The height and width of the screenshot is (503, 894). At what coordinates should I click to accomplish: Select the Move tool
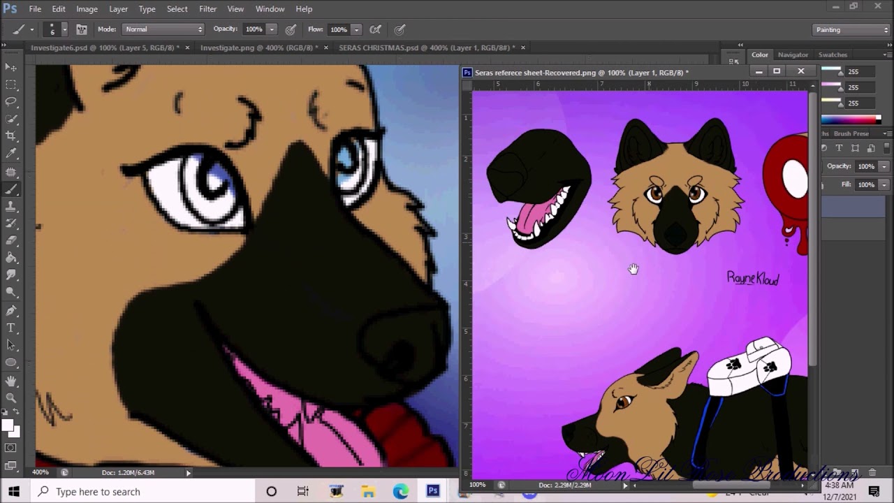pyautogui.click(x=11, y=67)
